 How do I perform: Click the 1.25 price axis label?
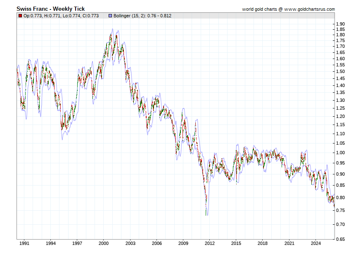(340, 108)
